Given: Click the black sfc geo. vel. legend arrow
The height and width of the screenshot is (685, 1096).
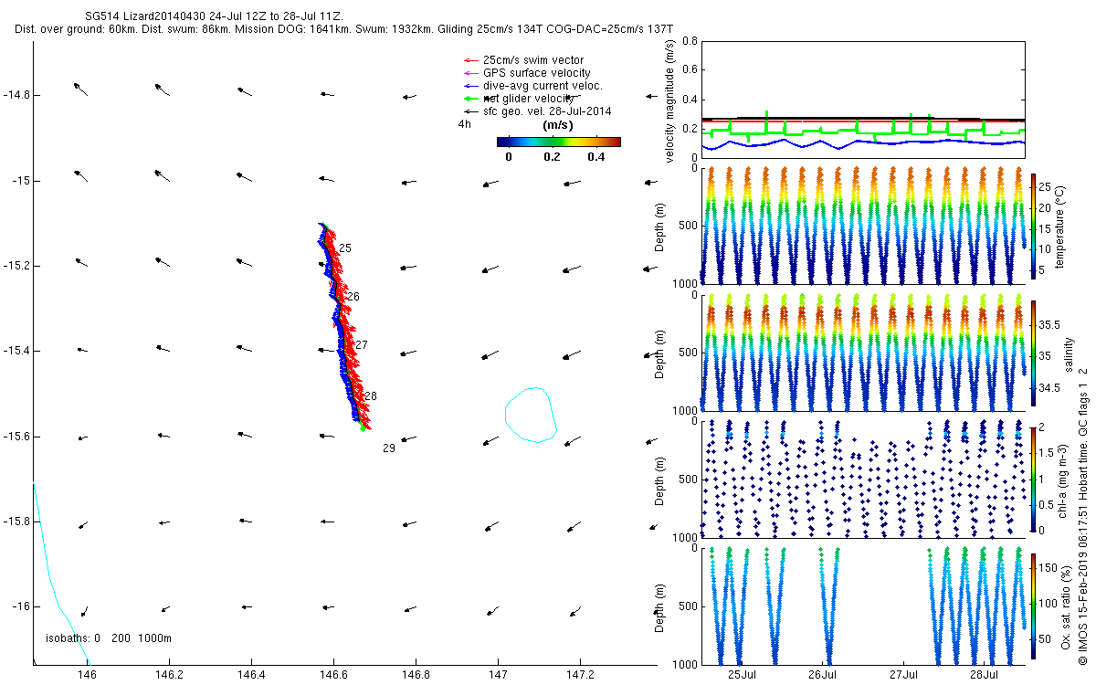Looking at the screenshot, I should (469, 111).
